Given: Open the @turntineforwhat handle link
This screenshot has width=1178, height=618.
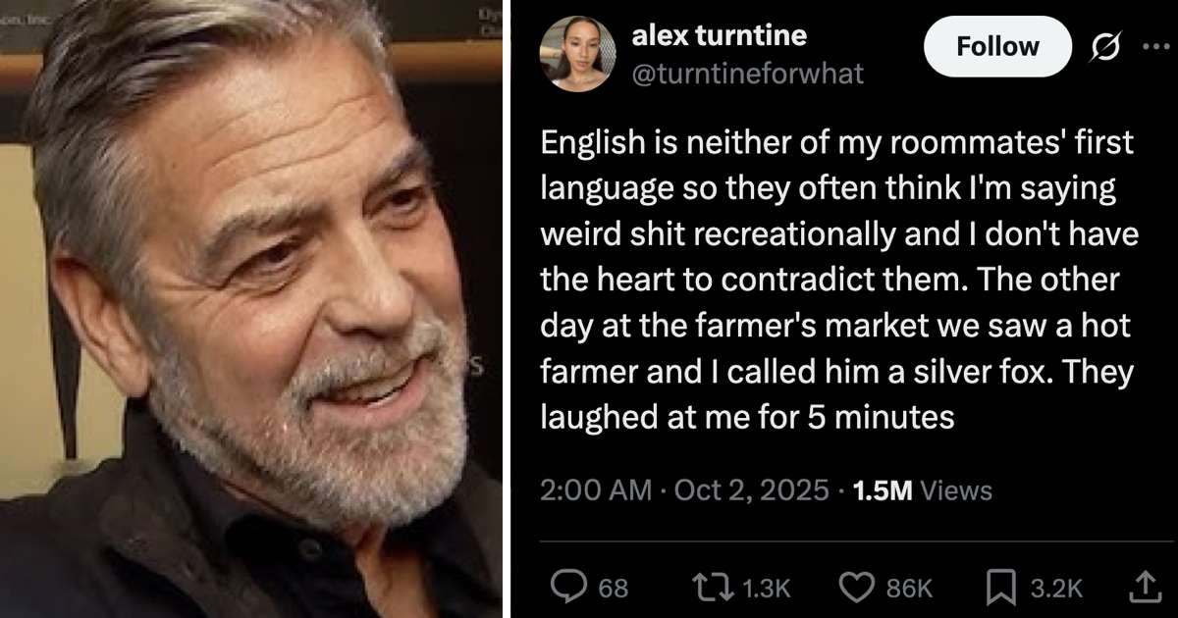Looking at the screenshot, I should tap(747, 74).
